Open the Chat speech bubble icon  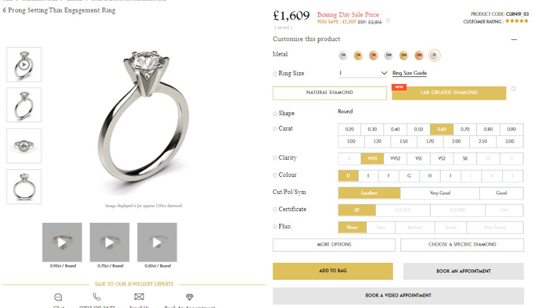[58, 297]
